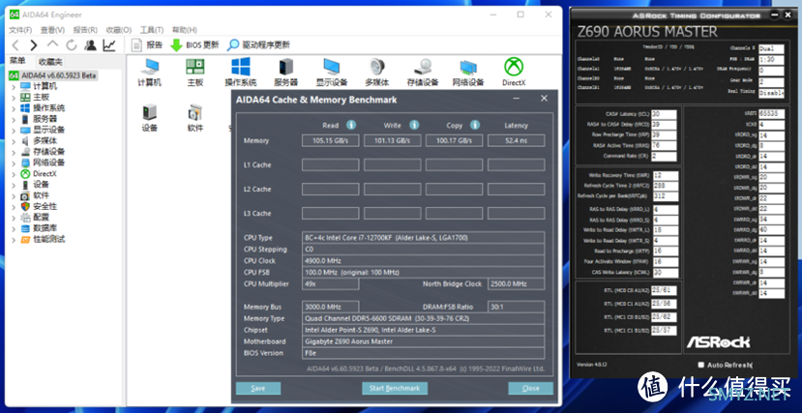This screenshot has width=802, height=413.
Task: Click the Command Rate (CR) value field
Action: [x=664, y=157]
